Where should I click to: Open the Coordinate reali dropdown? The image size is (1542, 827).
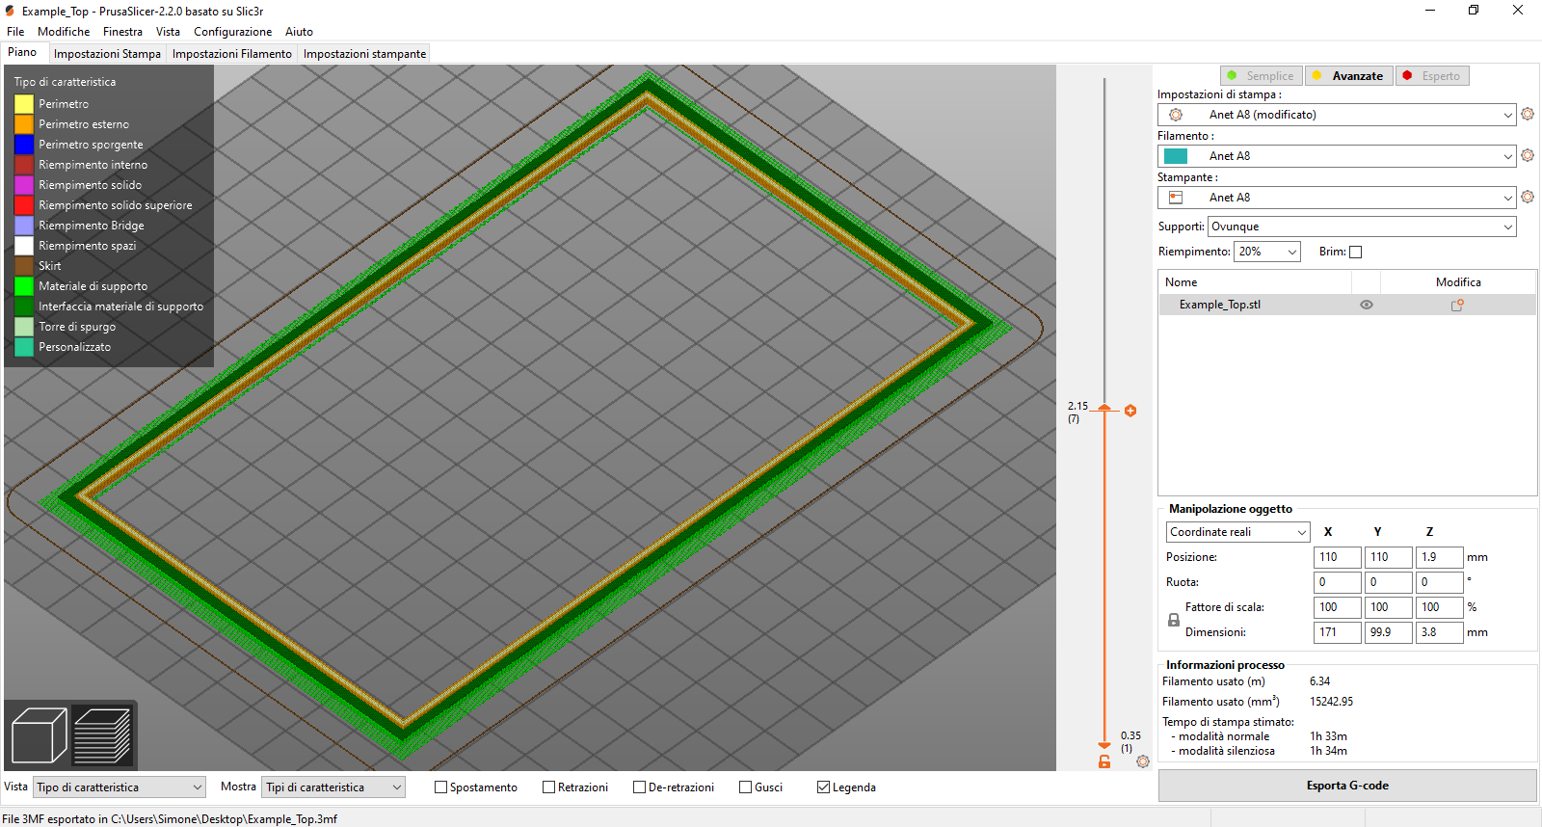coord(1237,532)
